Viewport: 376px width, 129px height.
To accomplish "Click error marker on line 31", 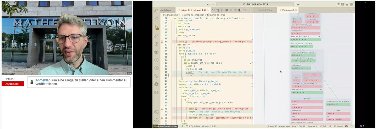I will coord(162,41).
